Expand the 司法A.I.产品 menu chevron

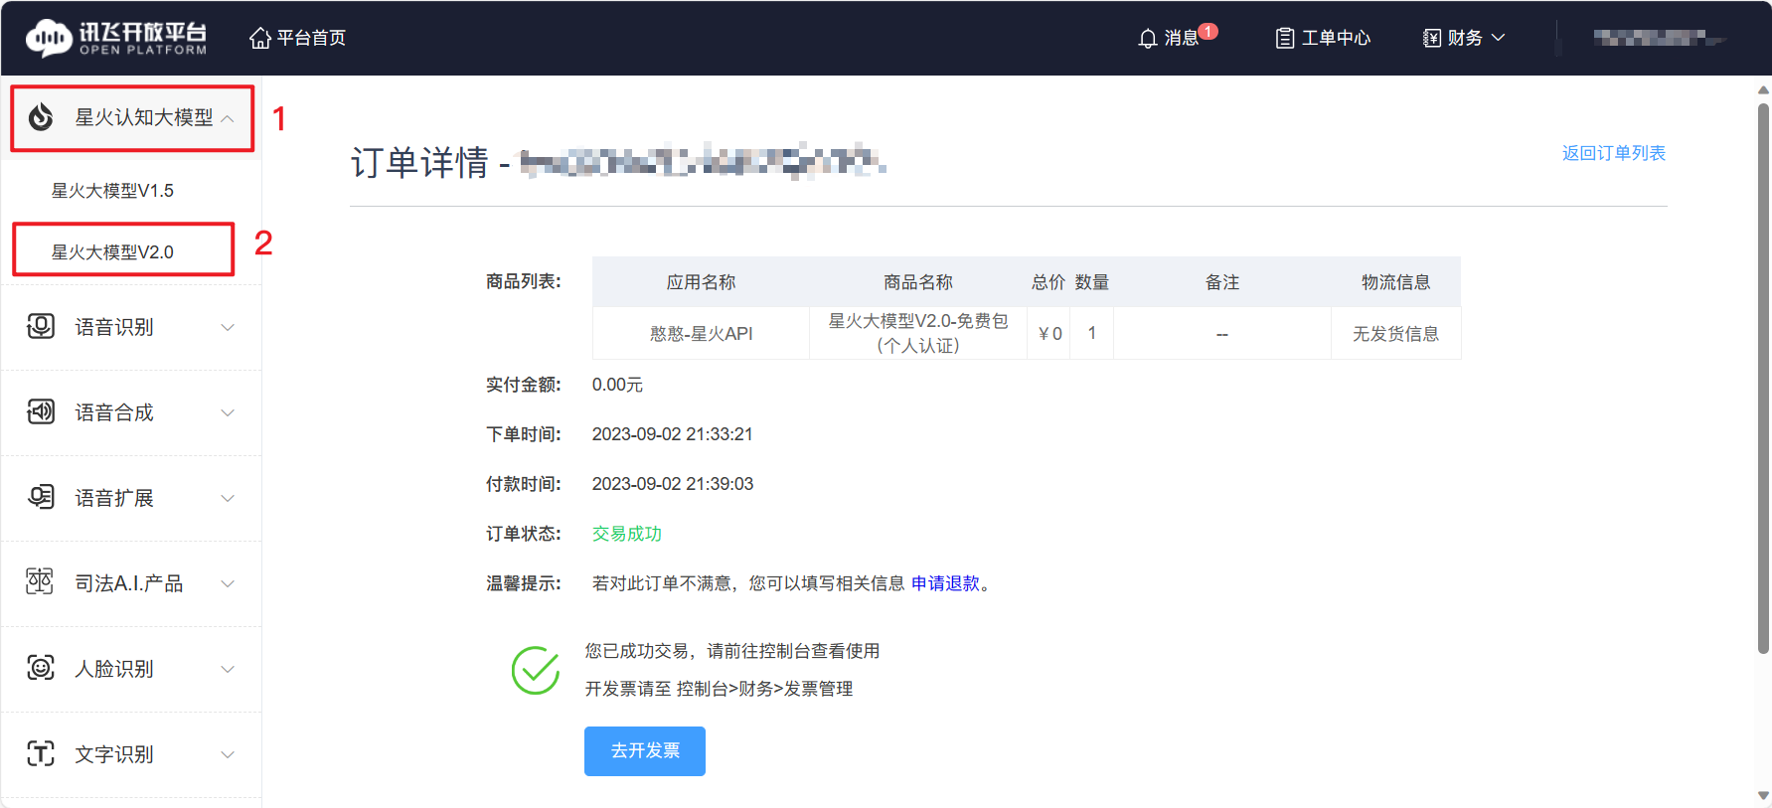coord(228,583)
